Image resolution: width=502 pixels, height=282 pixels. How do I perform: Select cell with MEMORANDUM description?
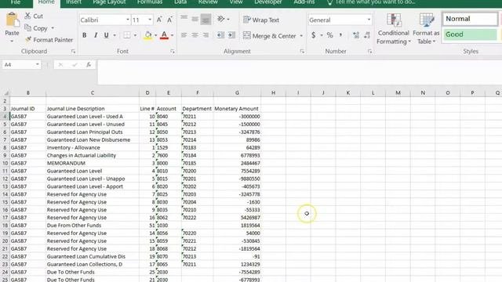93,163
